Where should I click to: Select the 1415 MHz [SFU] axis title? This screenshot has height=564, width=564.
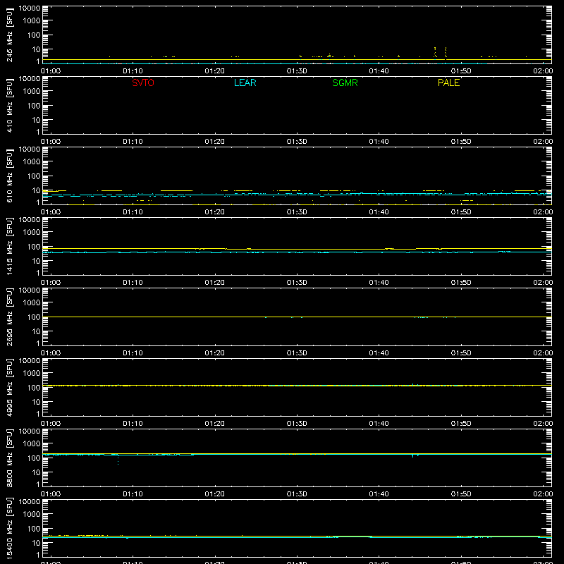[9, 246]
